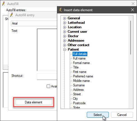Pick the Postcode item in the tree
The image size is (137, 121).
79,103
